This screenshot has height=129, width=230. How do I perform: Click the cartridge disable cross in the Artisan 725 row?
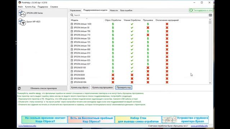[167, 42]
